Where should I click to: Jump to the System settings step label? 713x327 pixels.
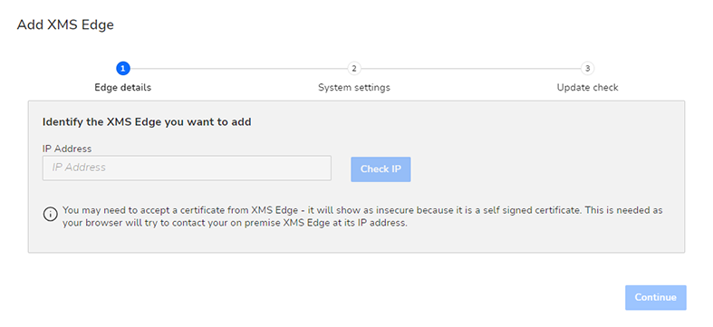coord(353,87)
